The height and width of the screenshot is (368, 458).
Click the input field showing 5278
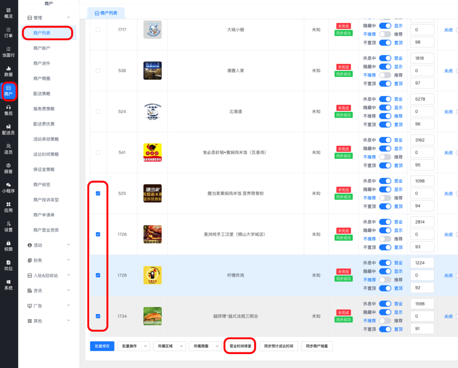click(422, 99)
